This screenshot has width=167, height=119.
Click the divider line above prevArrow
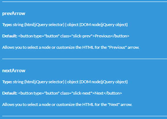(84, 2)
